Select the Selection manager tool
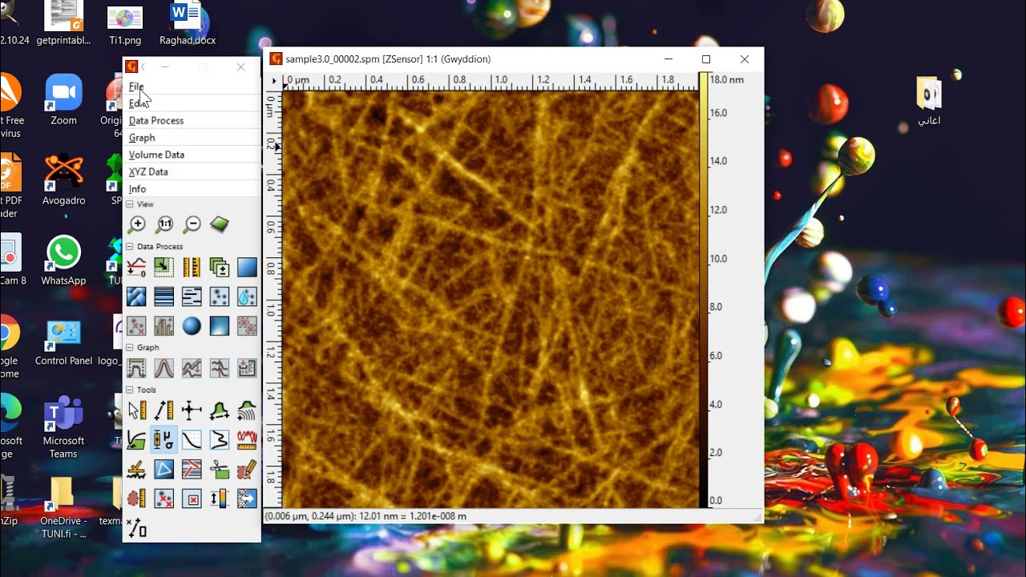The width and height of the screenshot is (1026, 577). coord(137,527)
